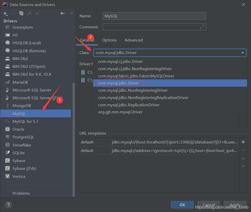This screenshot has width=251, height=212.
Task: Click the Snowflake driver icon
Action: tap(8, 145)
